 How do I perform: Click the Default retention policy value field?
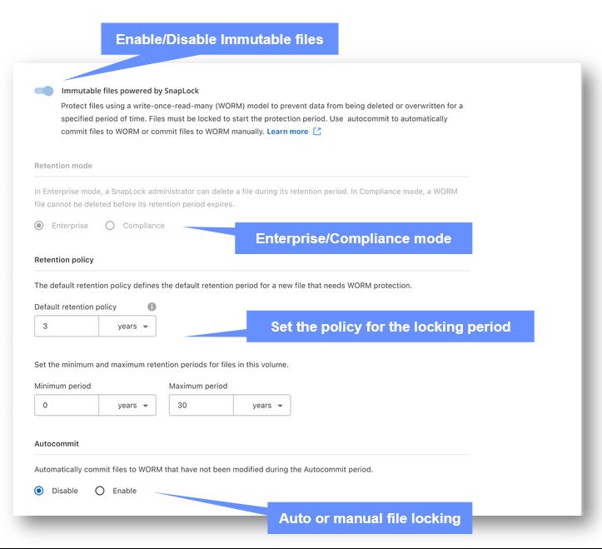click(x=67, y=327)
